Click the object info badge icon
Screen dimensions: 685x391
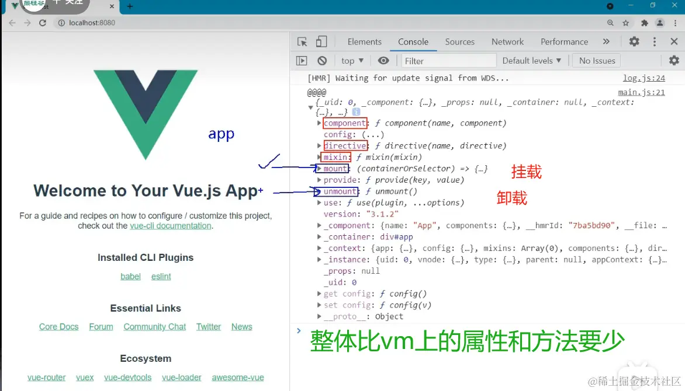tap(356, 112)
